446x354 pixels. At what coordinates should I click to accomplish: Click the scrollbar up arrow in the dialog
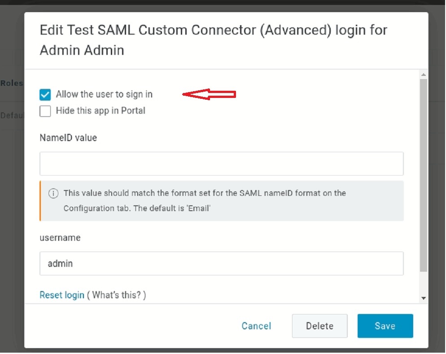point(424,74)
